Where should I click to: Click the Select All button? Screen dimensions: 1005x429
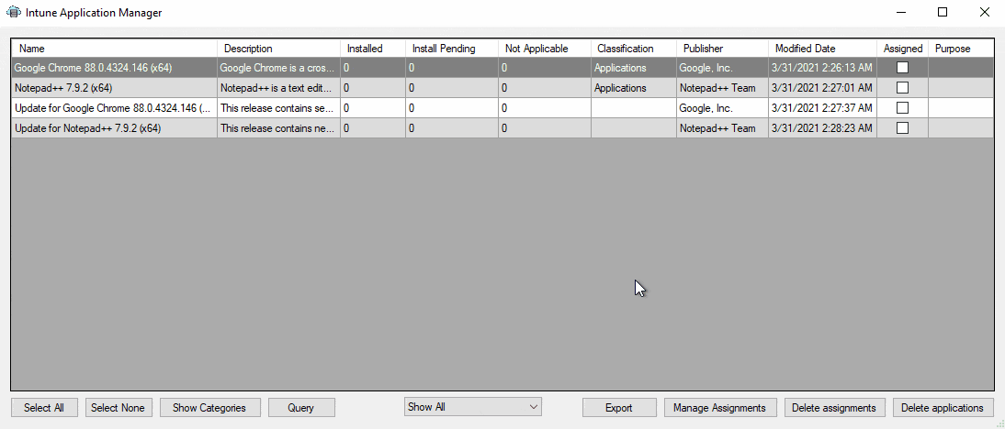click(44, 408)
